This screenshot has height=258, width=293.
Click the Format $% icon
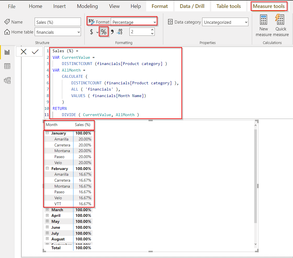click(91, 22)
